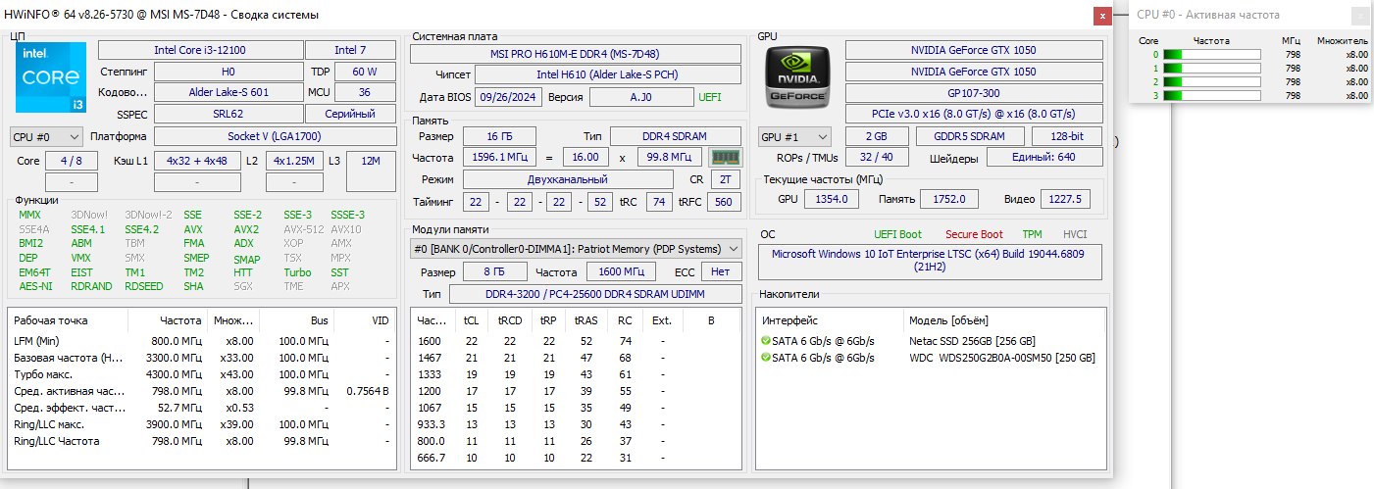The height and width of the screenshot is (489, 1374).
Task: Select the 'LFM (Min)' operating point row
Action: (204, 341)
